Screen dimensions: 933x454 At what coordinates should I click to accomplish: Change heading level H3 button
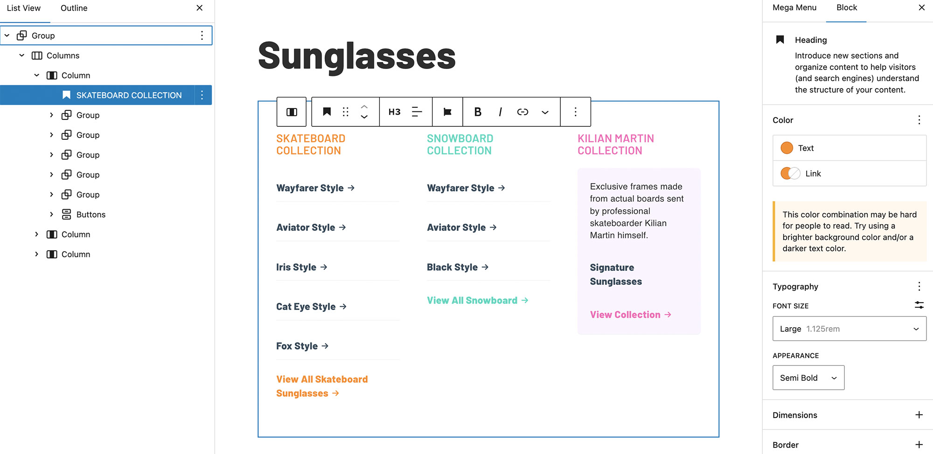[394, 112]
